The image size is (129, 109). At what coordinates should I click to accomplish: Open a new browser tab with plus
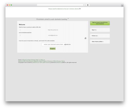coord(122,6)
